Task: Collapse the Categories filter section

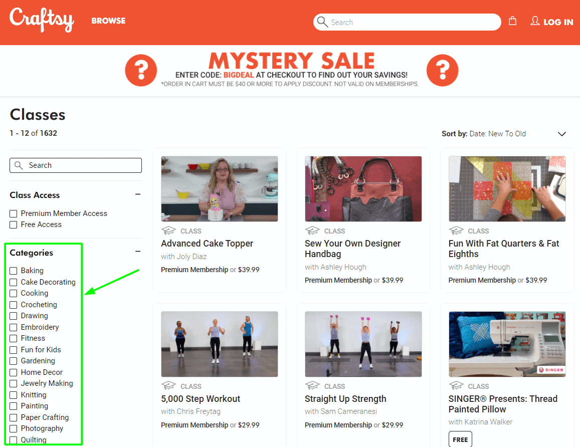Action: click(138, 252)
